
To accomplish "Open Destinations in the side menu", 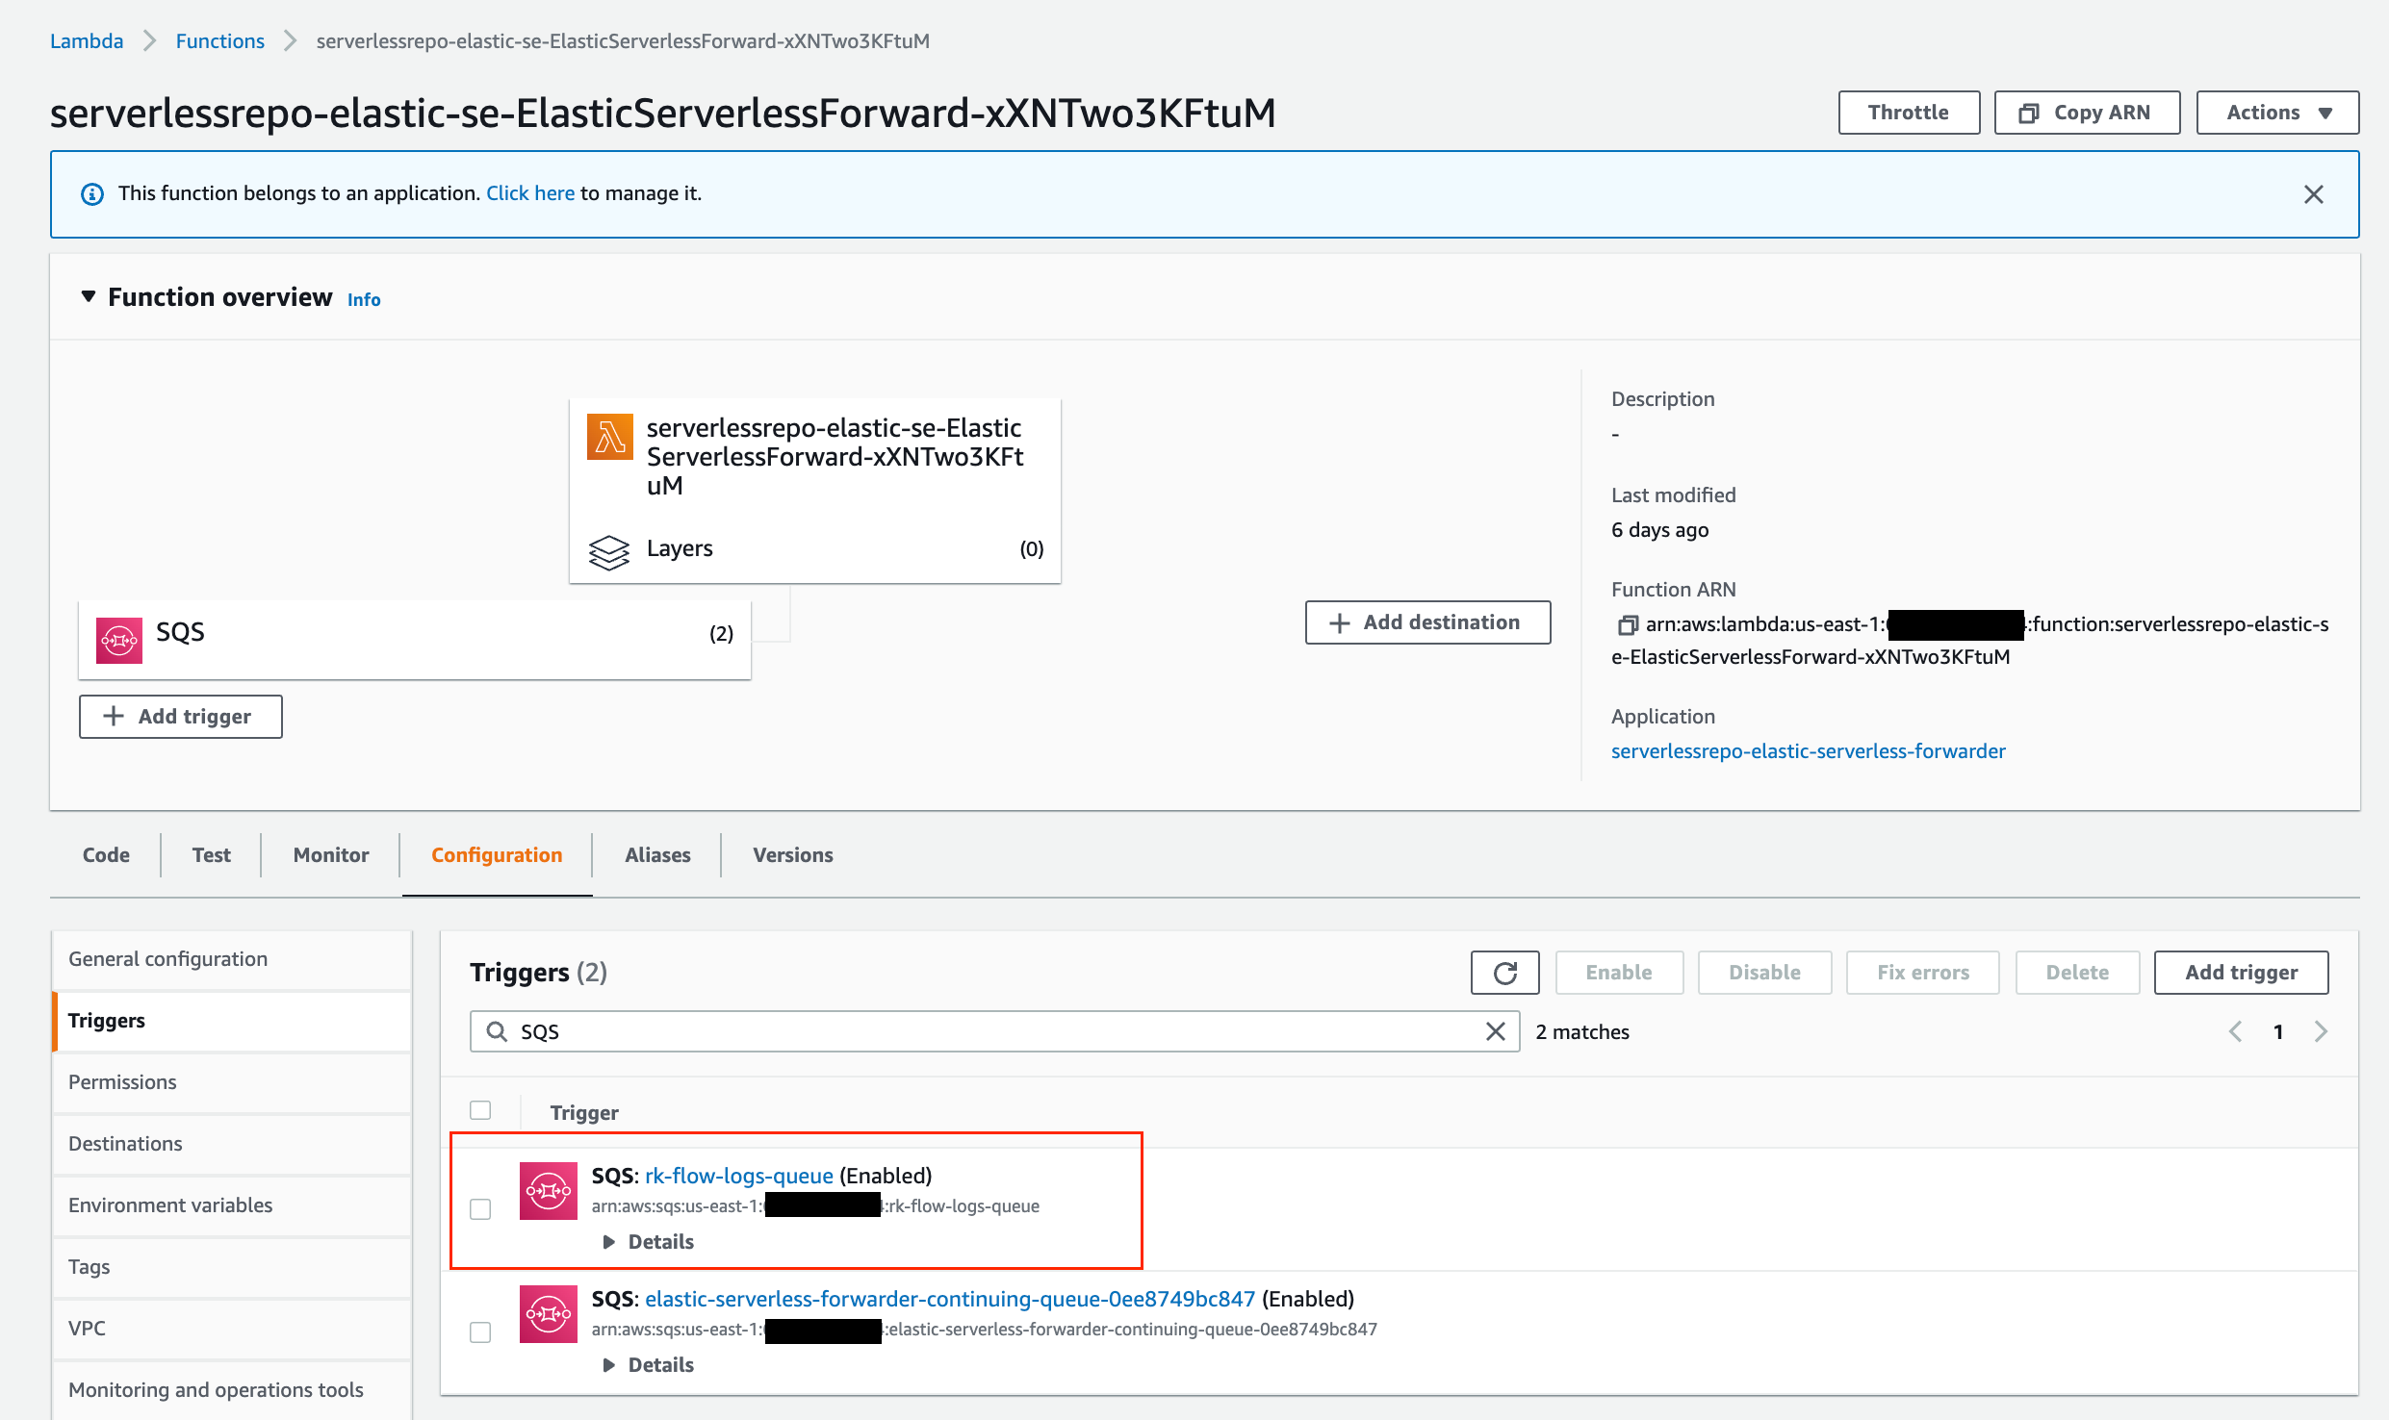I will 232,1144.
